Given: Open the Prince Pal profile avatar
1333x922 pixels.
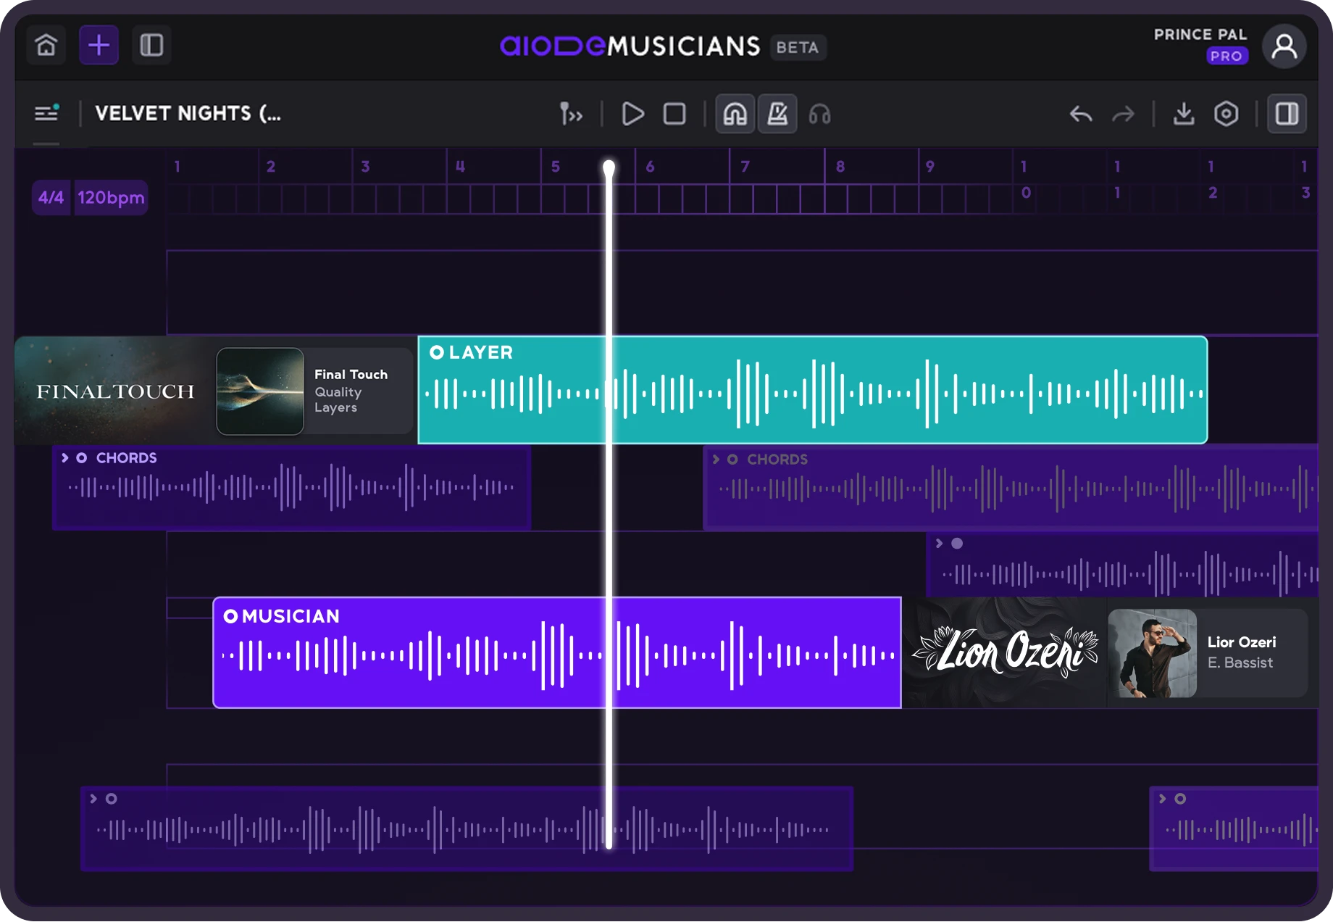Looking at the screenshot, I should [x=1284, y=46].
